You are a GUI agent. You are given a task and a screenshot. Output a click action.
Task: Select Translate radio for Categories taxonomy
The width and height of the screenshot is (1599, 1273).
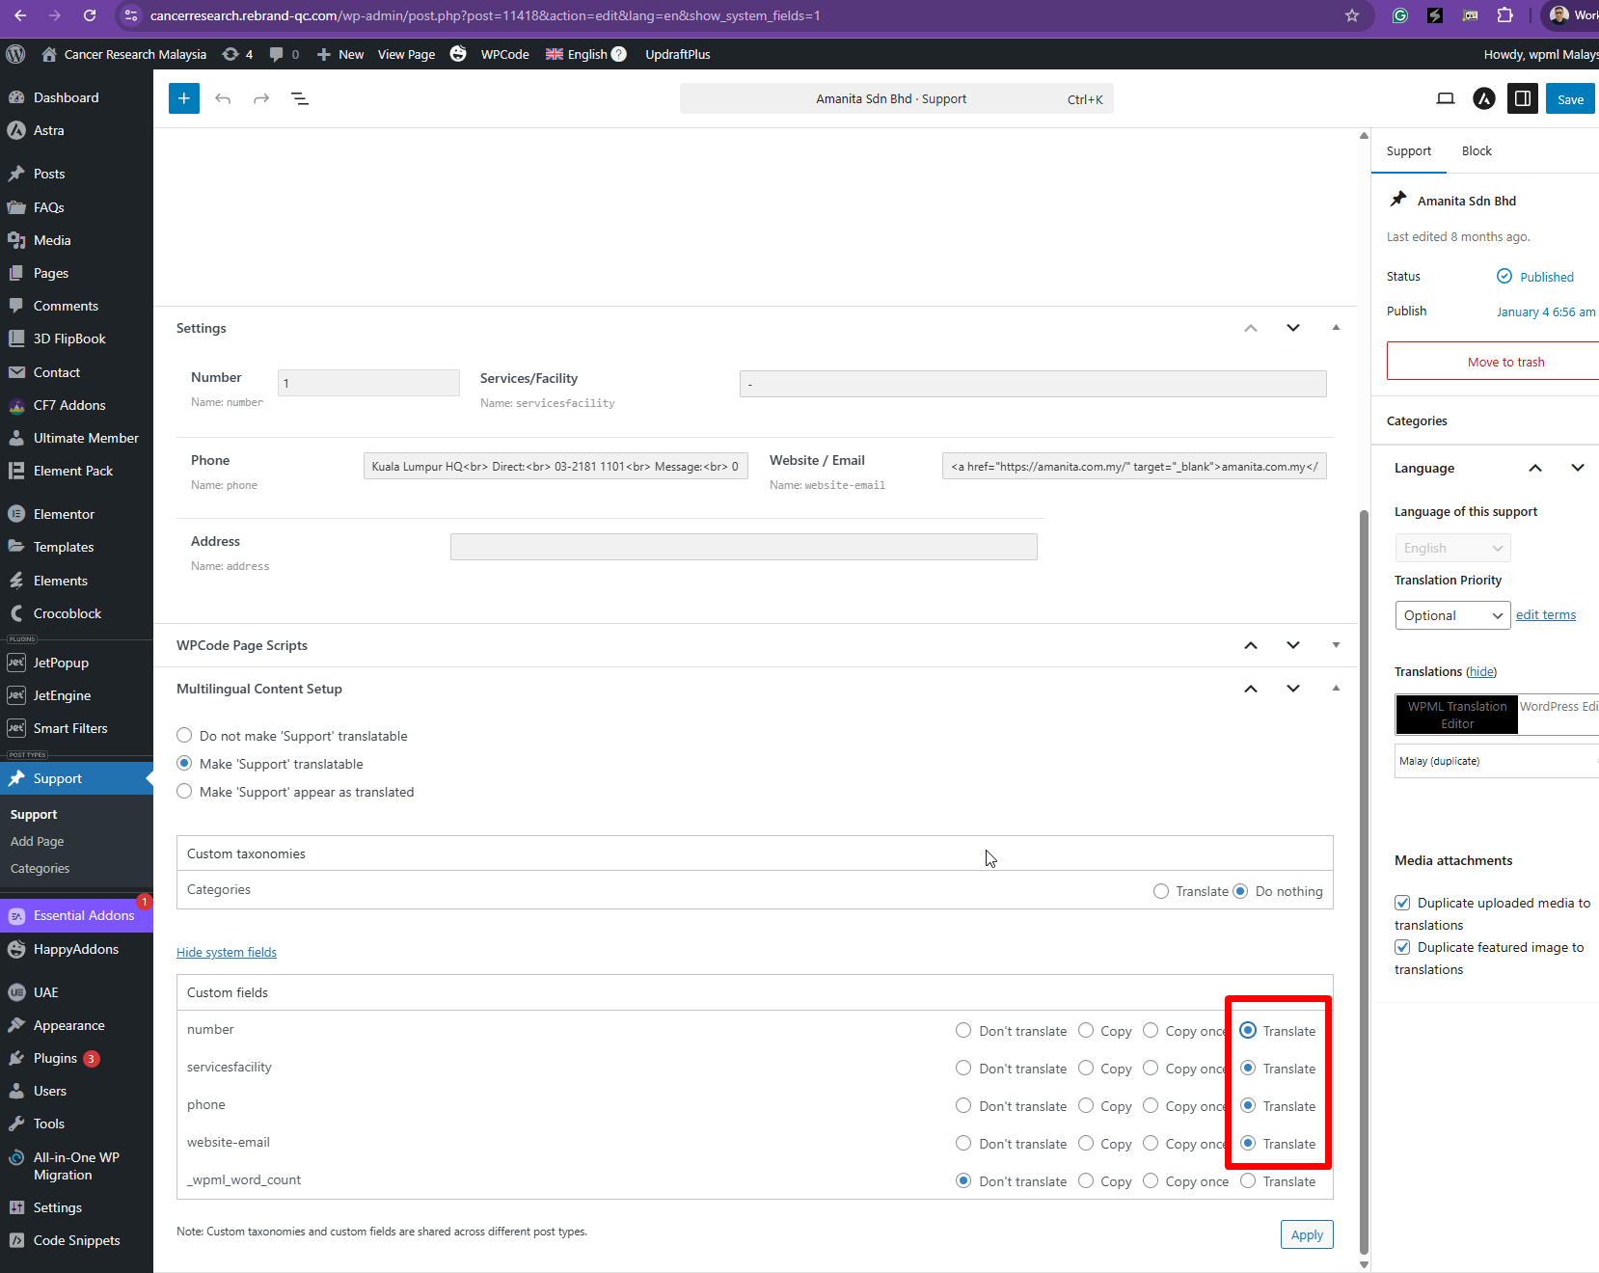(1161, 891)
